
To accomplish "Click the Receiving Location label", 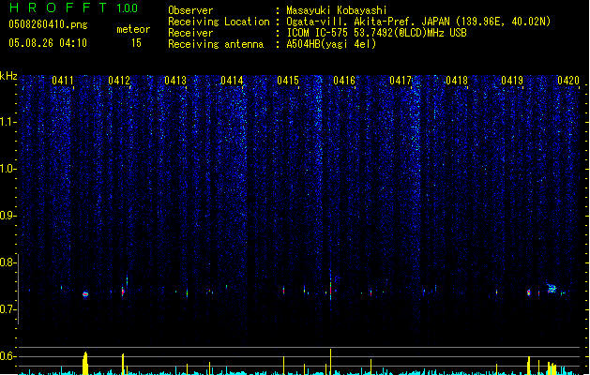I will (219, 22).
